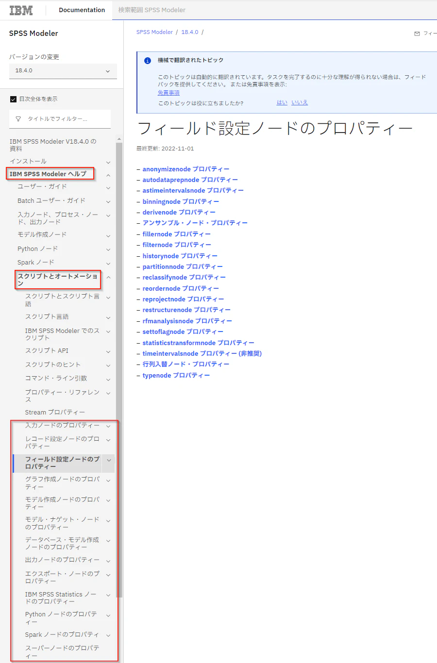Select Stream プロパティー in the tree
The width and height of the screenshot is (437, 663).
(x=55, y=413)
